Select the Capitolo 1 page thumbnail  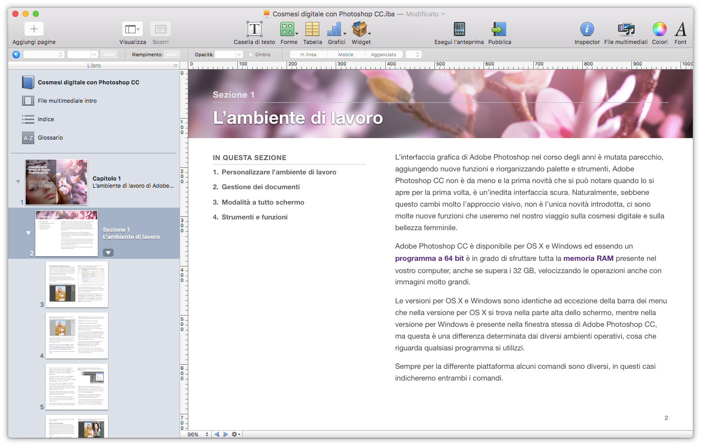pyautogui.click(x=56, y=182)
